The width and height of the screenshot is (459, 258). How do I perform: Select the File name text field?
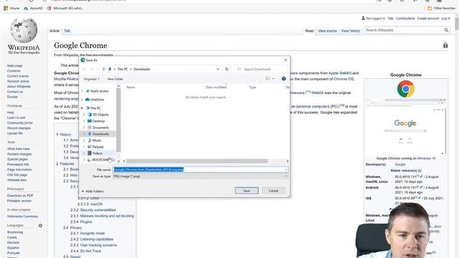[x=199, y=170]
